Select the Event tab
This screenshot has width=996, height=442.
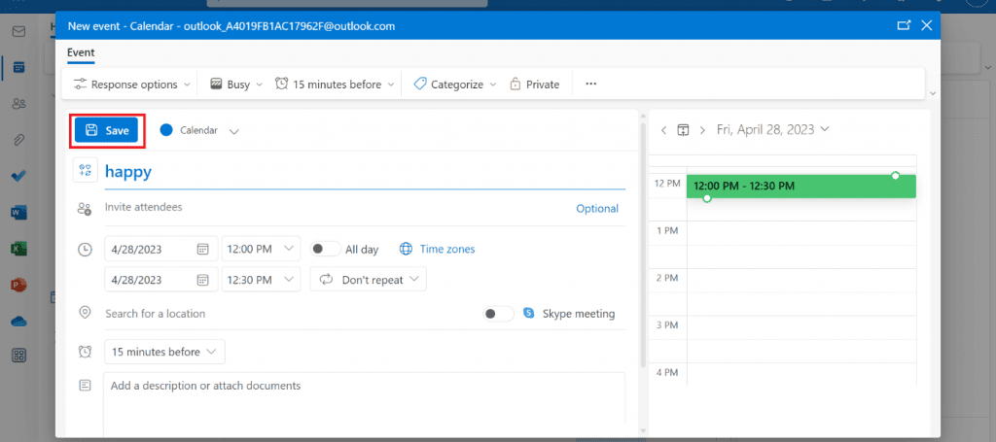[x=81, y=52]
